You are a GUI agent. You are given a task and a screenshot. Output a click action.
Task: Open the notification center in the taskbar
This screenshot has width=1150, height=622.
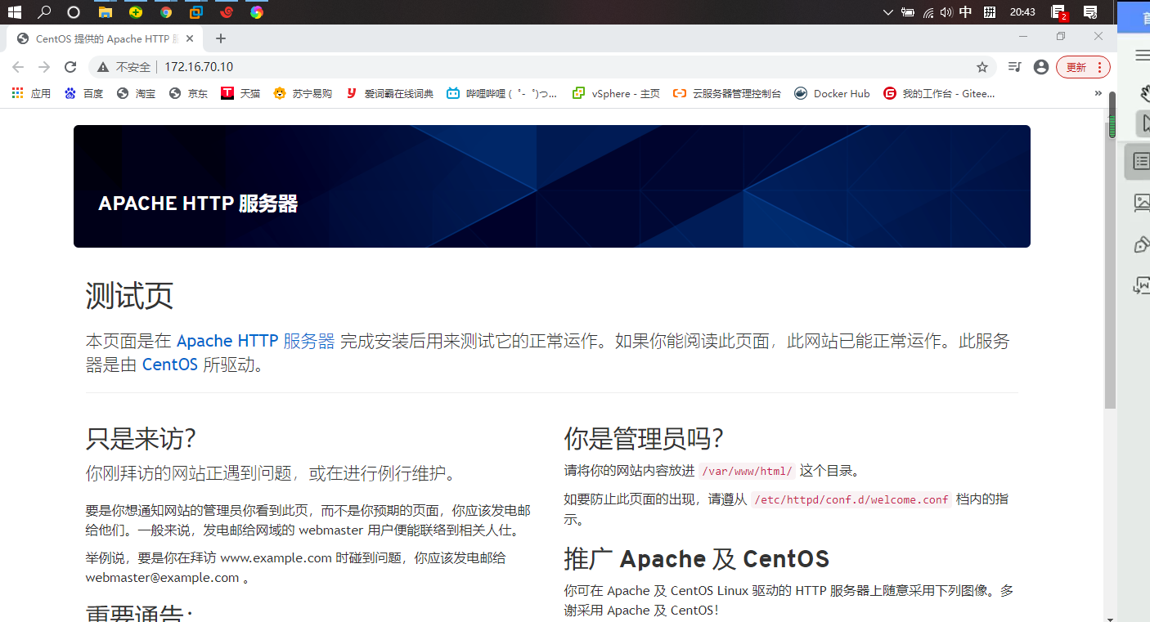click(1089, 11)
